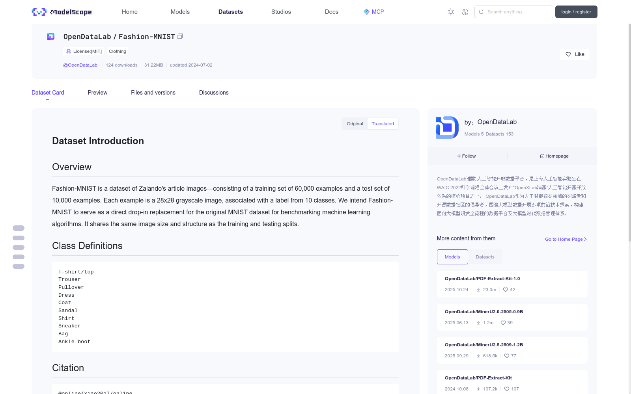631x394 pixels.
Task: Click the MCP diamond icon
Action: pyautogui.click(x=366, y=12)
